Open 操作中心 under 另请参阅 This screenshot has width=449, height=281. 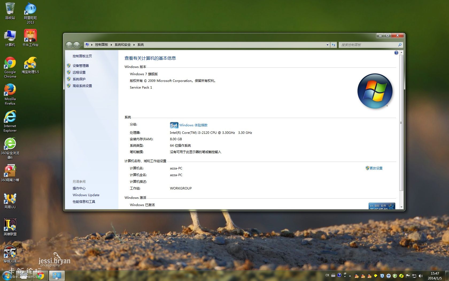click(x=79, y=188)
